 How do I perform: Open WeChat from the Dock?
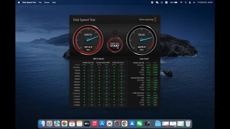tap(139, 124)
